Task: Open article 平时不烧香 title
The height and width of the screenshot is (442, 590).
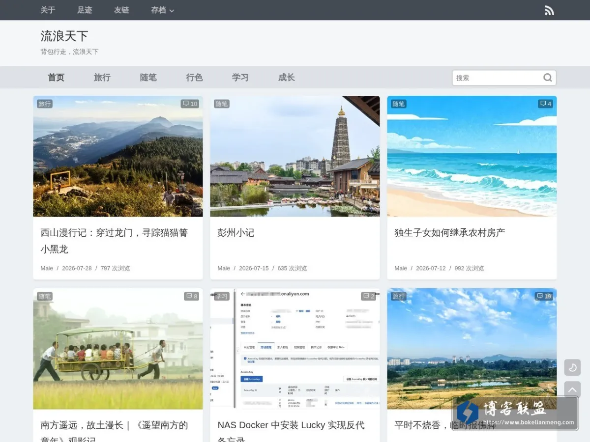Action: [445, 425]
